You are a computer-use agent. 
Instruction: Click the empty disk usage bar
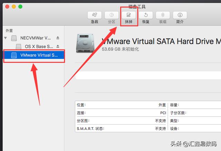(x=148, y=75)
